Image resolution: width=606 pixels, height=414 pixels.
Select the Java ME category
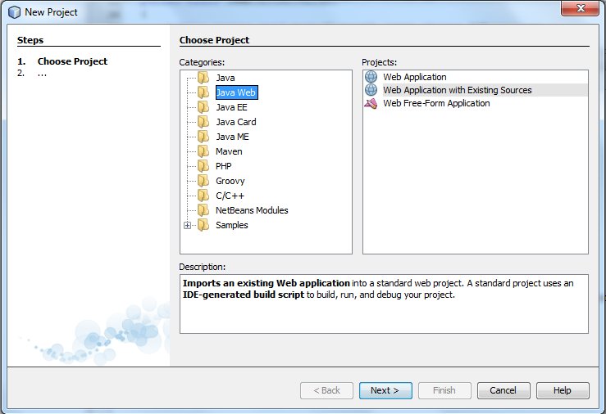click(232, 137)
